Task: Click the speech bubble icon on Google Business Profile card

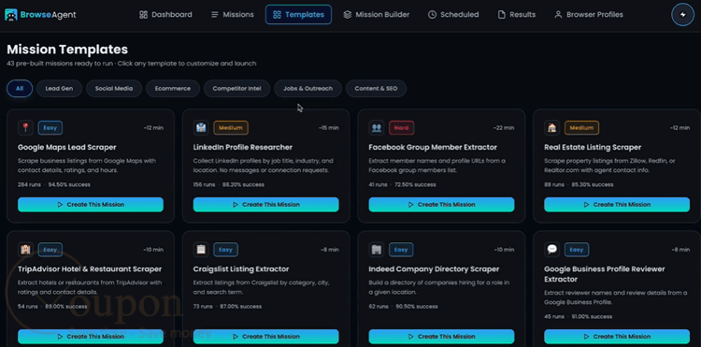Action: click(552, 250)
